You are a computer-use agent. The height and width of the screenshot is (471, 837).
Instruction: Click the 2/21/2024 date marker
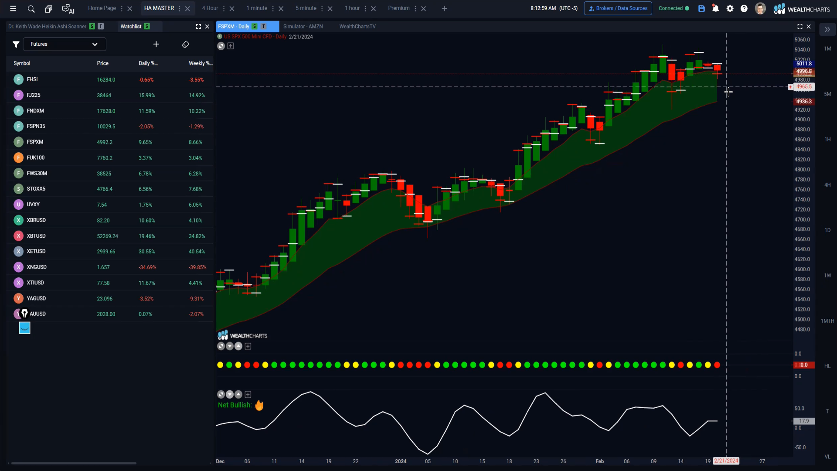pyautogui.click(x=726, y=461)
